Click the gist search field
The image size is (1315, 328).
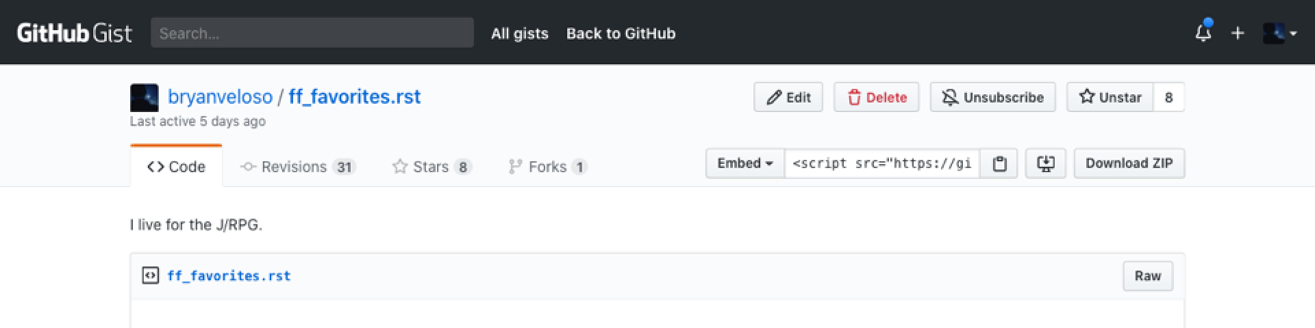tap(312, 33)
